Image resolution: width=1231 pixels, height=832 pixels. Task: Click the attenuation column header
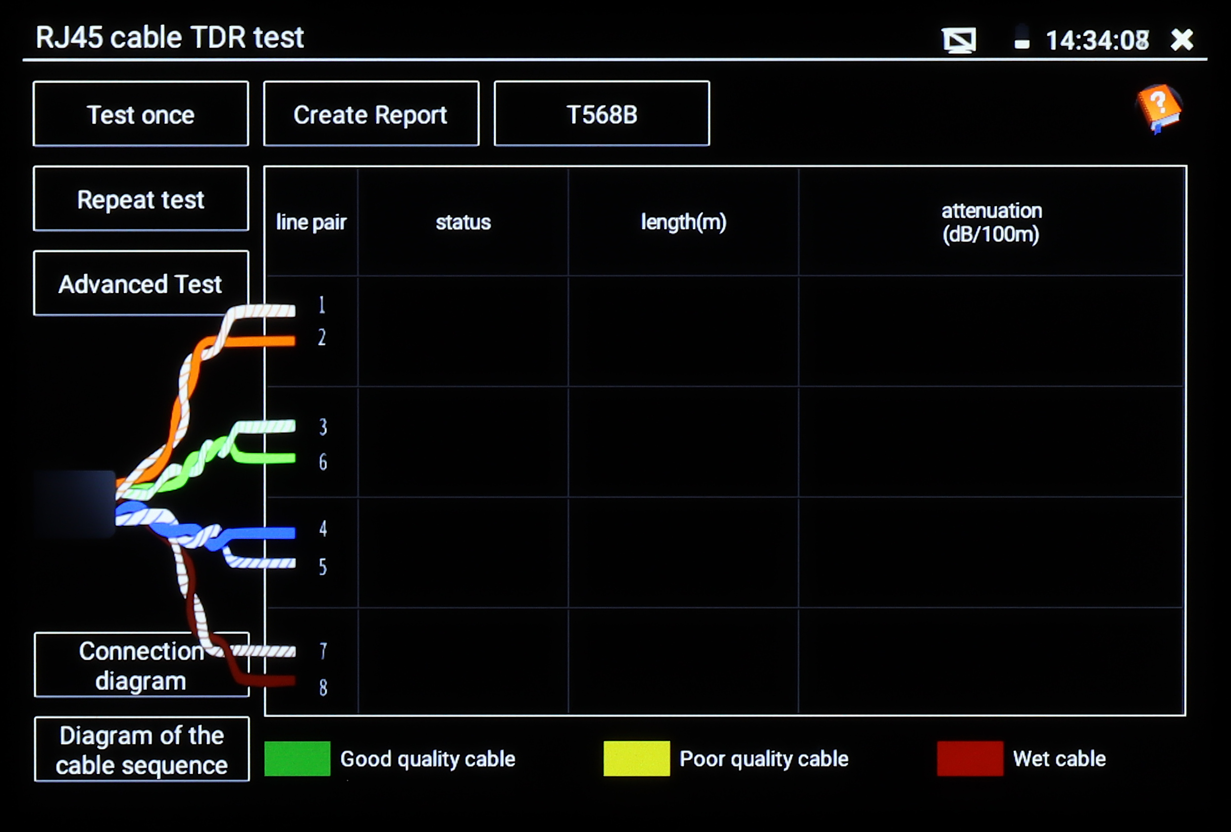[990, 222]
